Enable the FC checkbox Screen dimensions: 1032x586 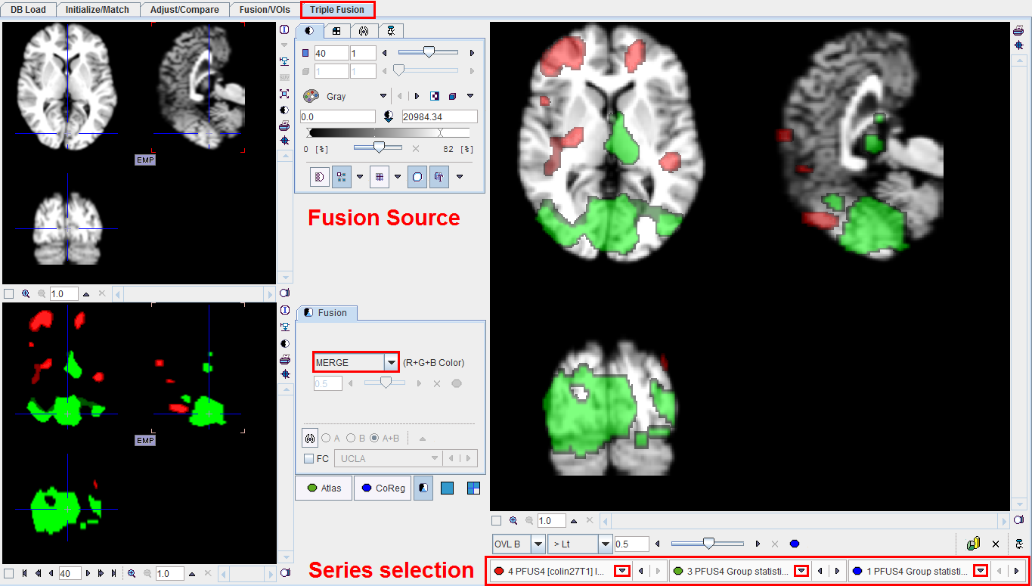pos(308,458)
